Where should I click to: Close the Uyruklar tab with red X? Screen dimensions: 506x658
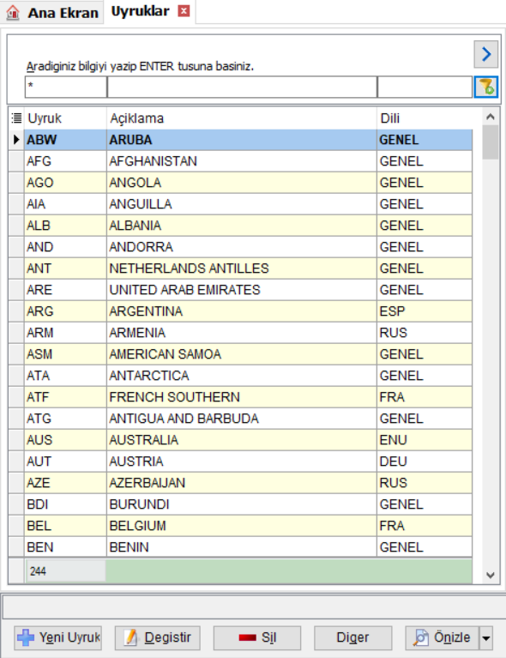pos(184,11)
